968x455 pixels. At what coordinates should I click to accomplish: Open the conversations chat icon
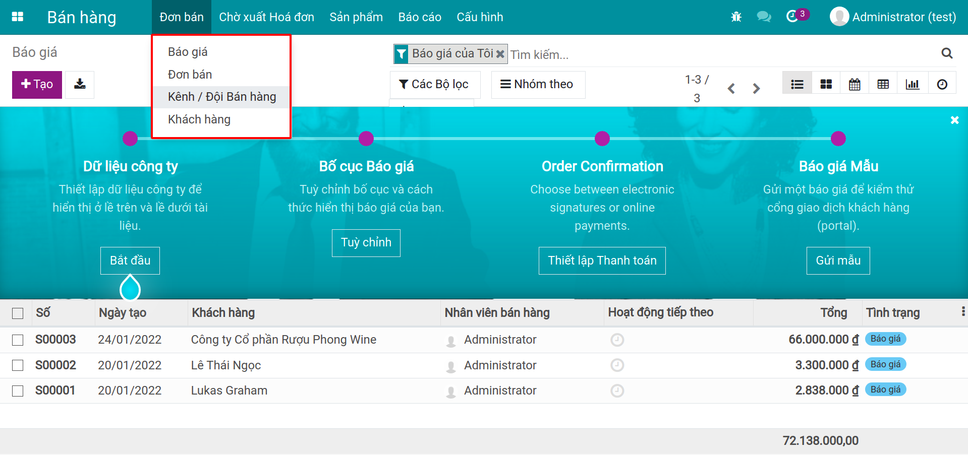coord(764,17)
